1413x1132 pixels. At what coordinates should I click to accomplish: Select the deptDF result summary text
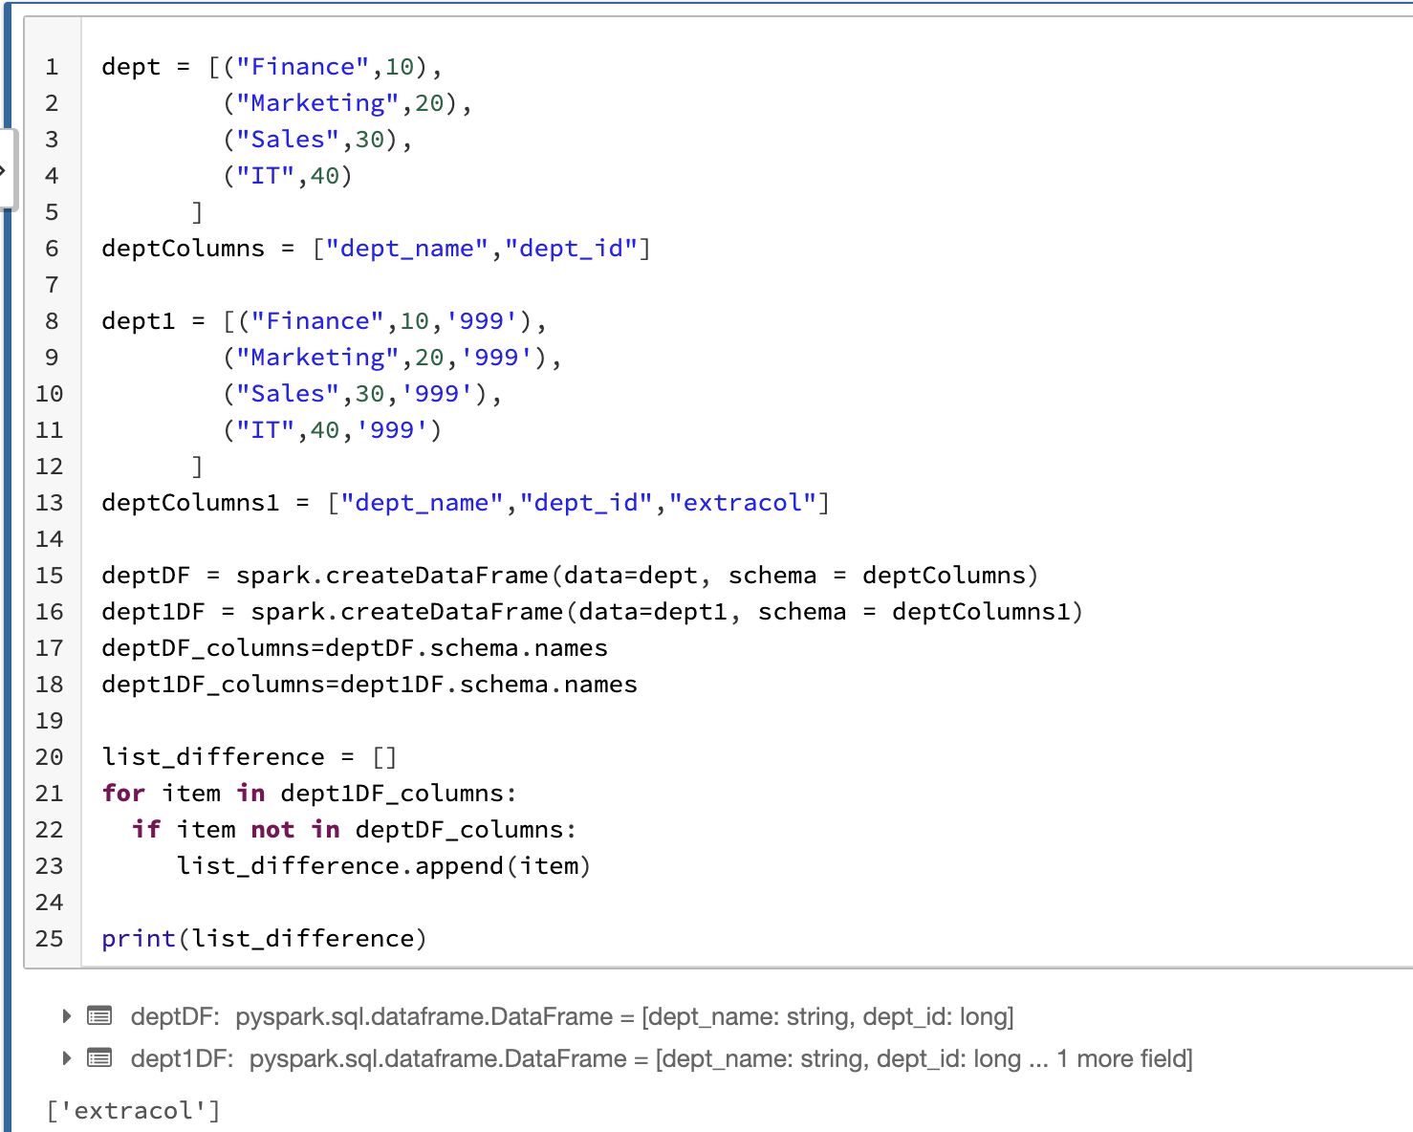coord(573,1016)
